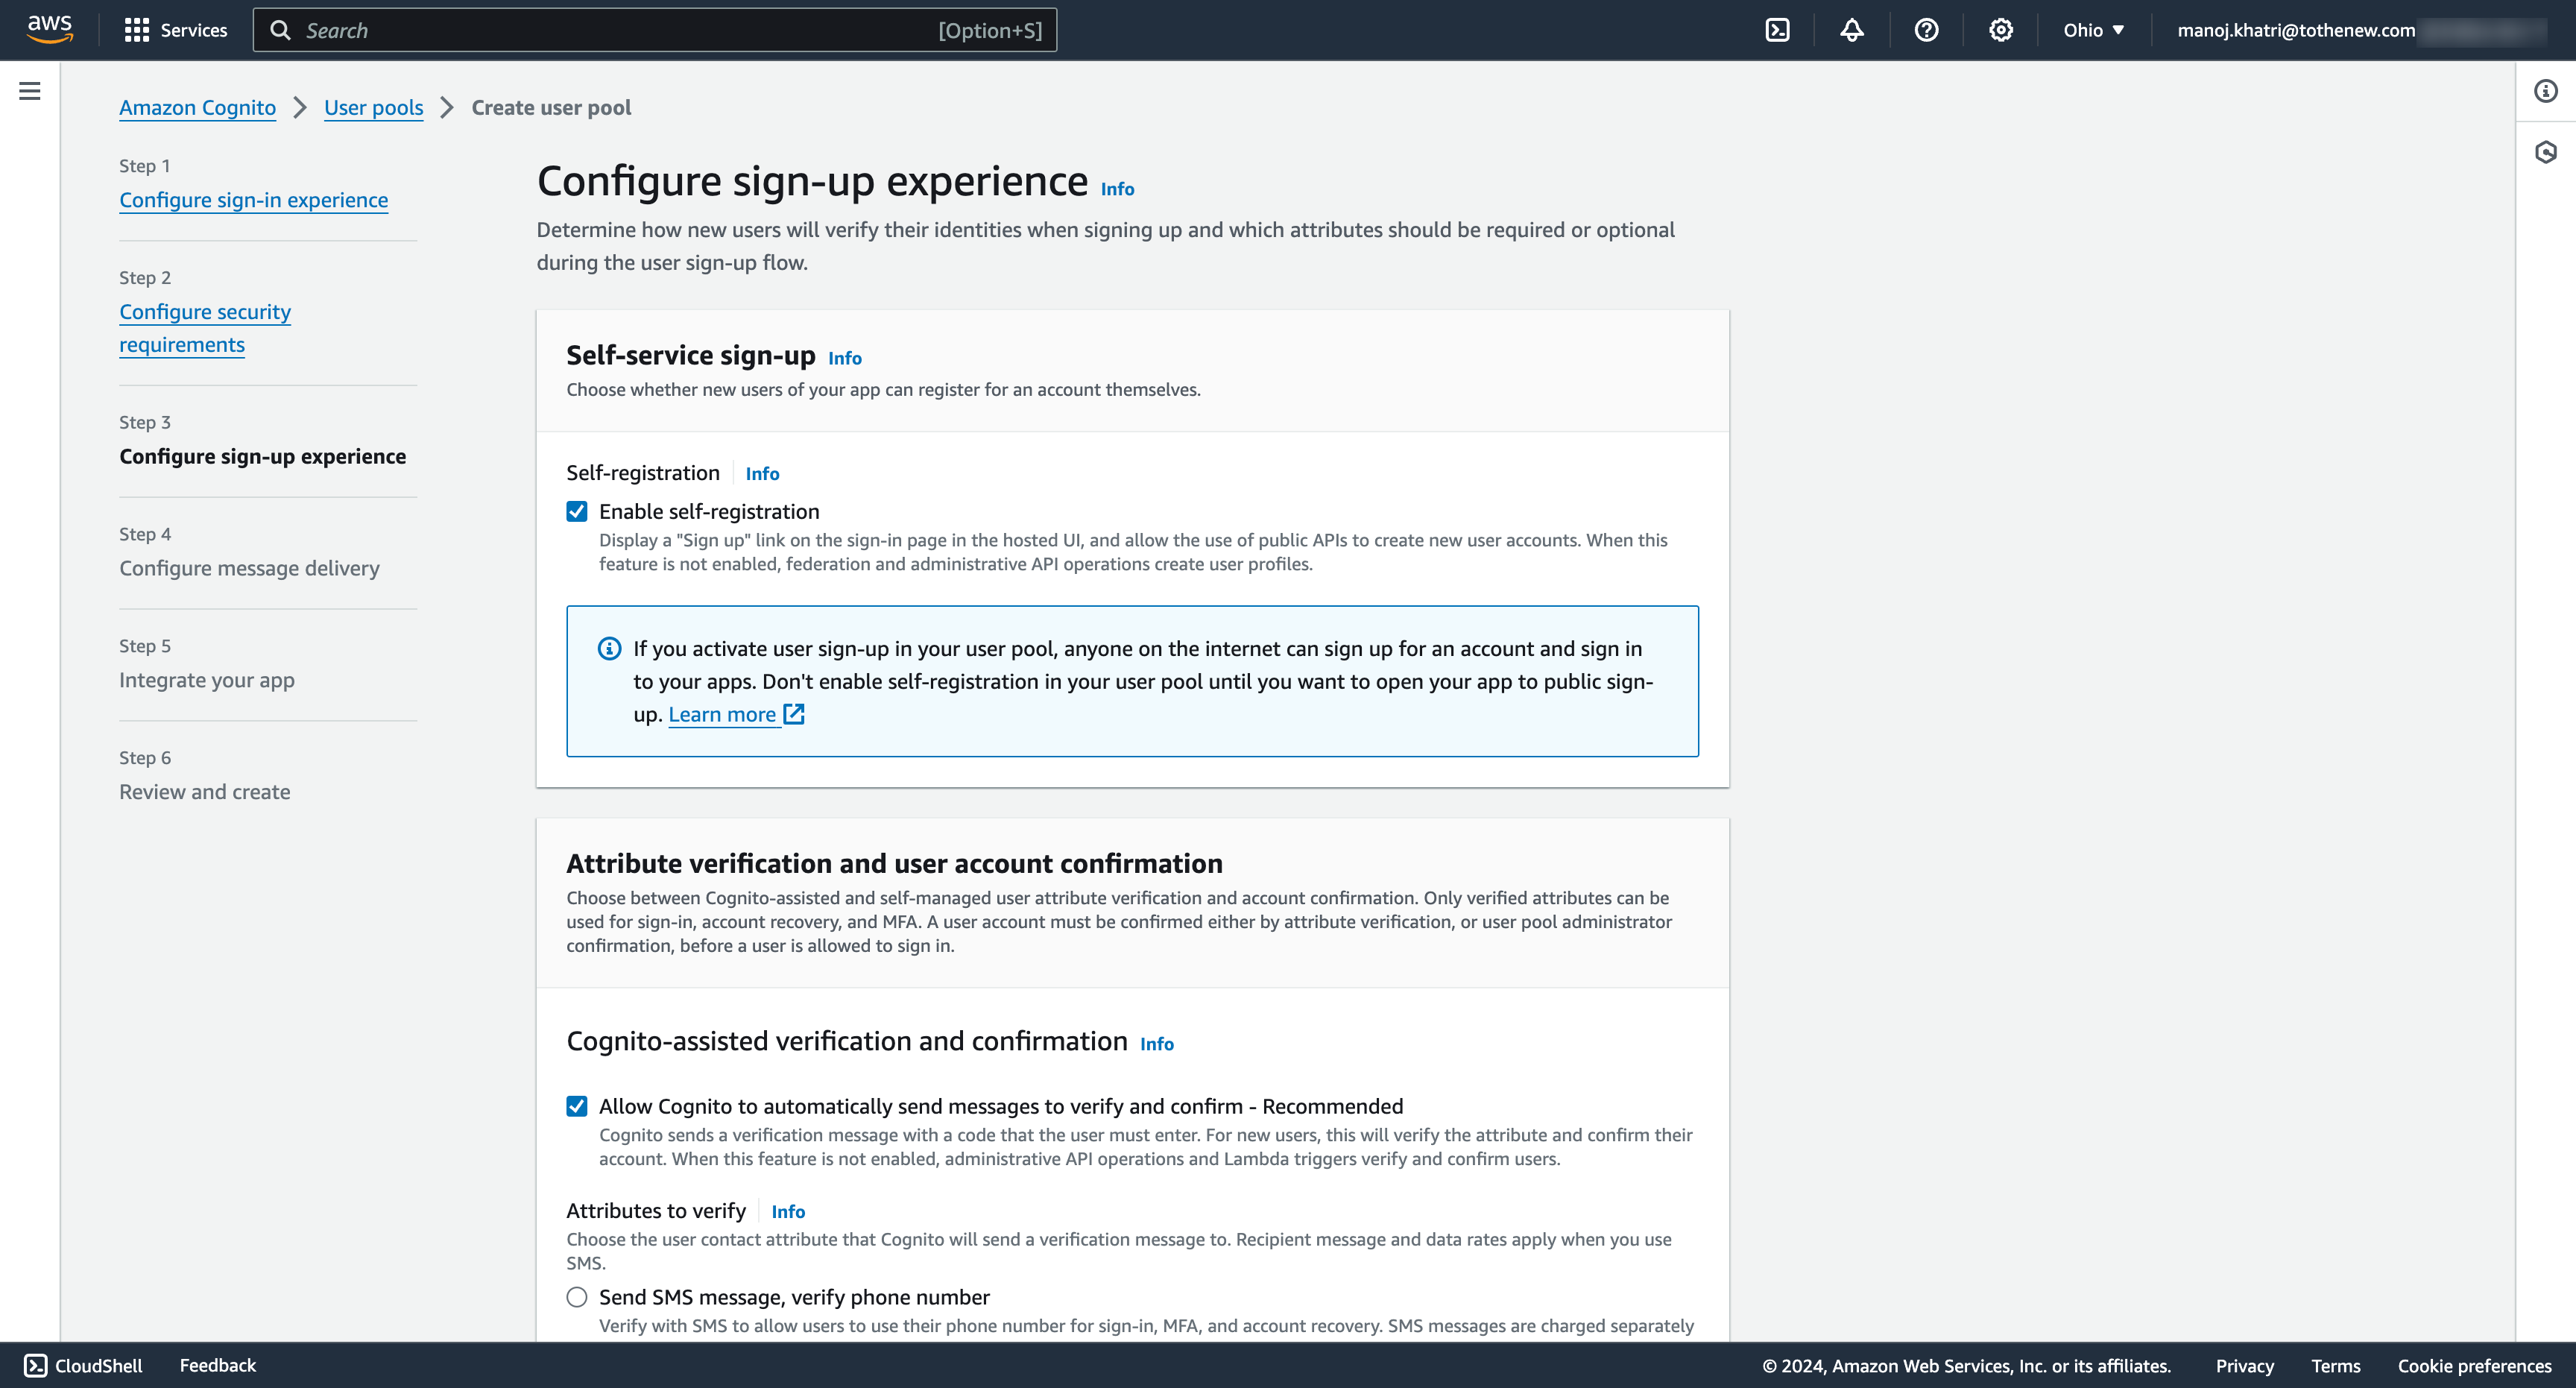Image resolution: width=2576 pixels, height=1388 pixels.
Task: Click the User pools breadcrumb
Action: point(374,107)
